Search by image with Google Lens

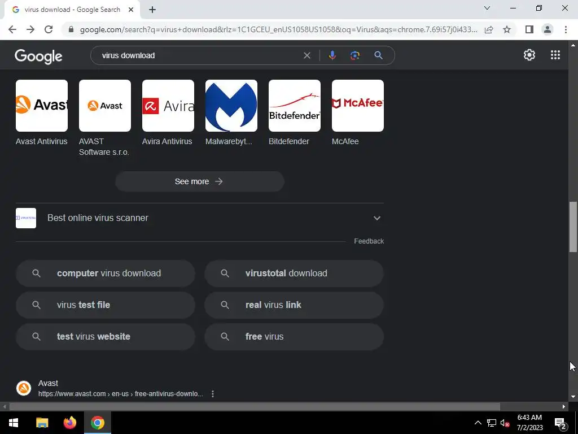[354, 55]
